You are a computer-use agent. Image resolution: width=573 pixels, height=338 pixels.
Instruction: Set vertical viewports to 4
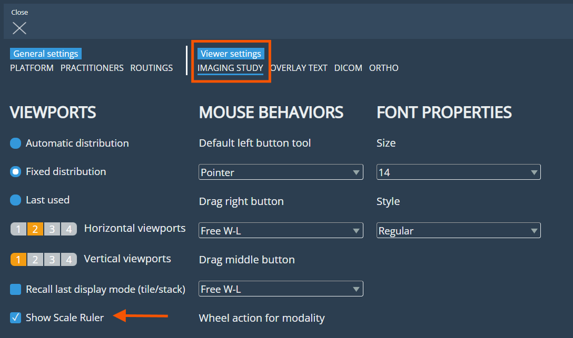[x=68, y=260]
